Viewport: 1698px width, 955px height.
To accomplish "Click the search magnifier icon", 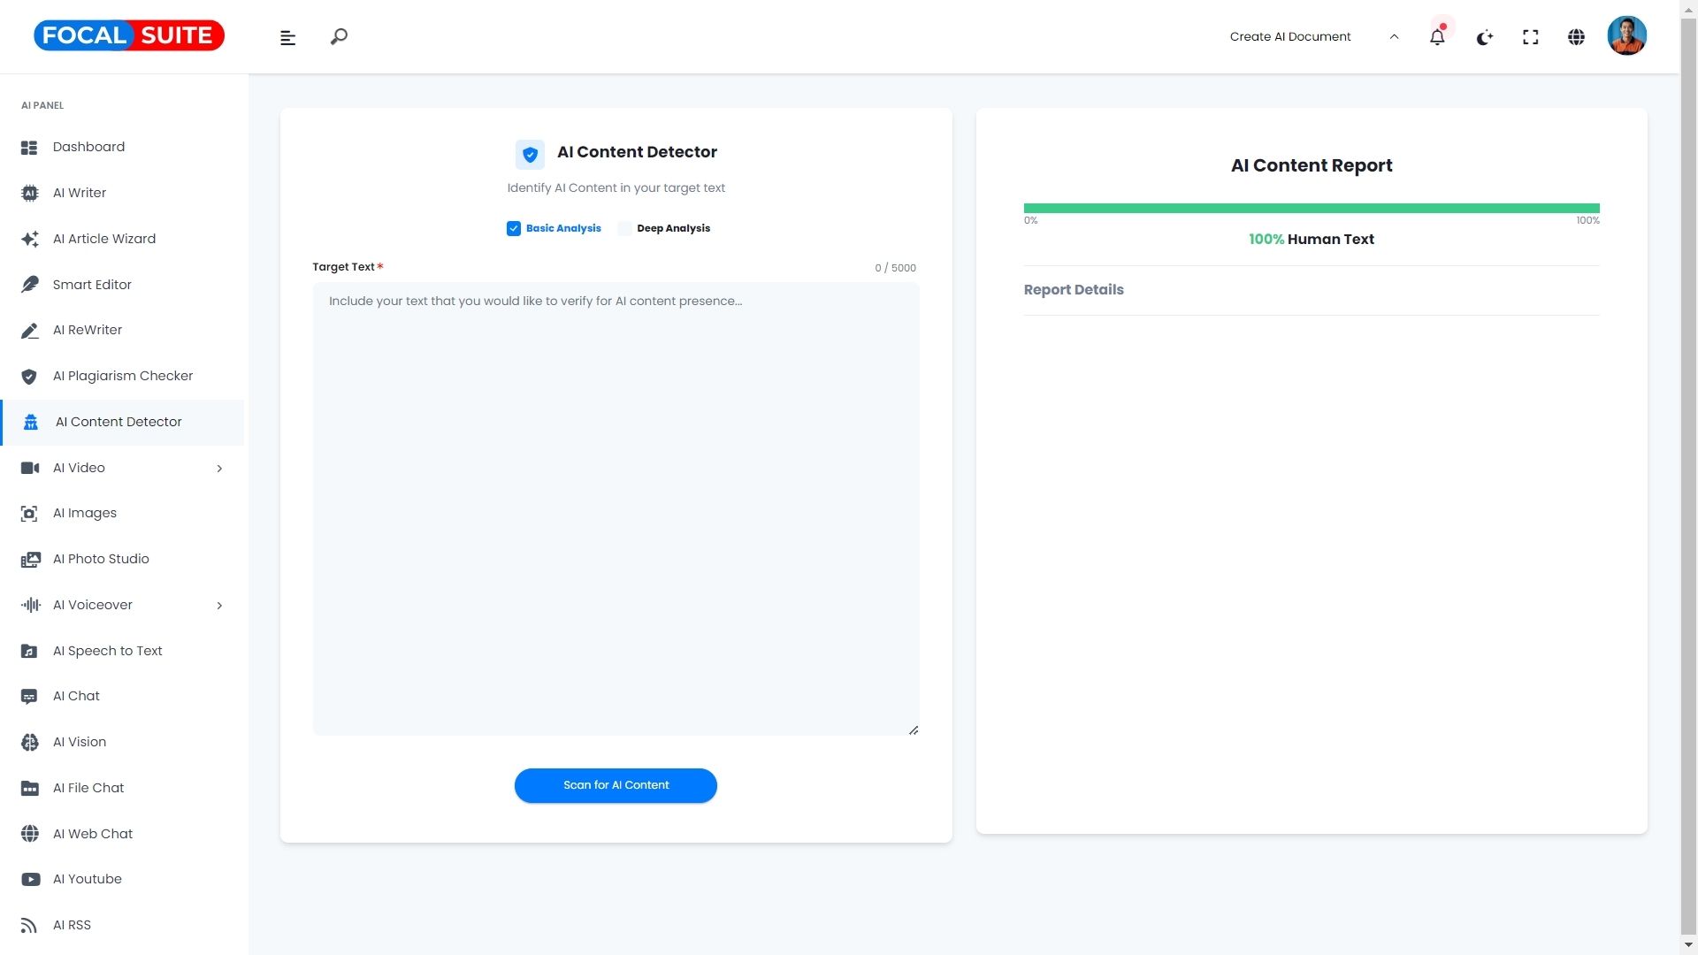I will pyautogui.click(x=339, y=37).
